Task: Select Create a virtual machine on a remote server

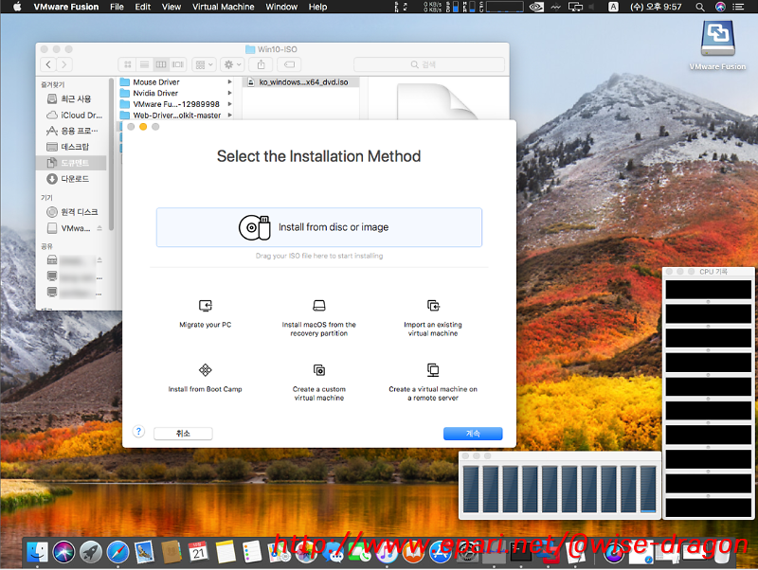Action: [x=433, y=380]
